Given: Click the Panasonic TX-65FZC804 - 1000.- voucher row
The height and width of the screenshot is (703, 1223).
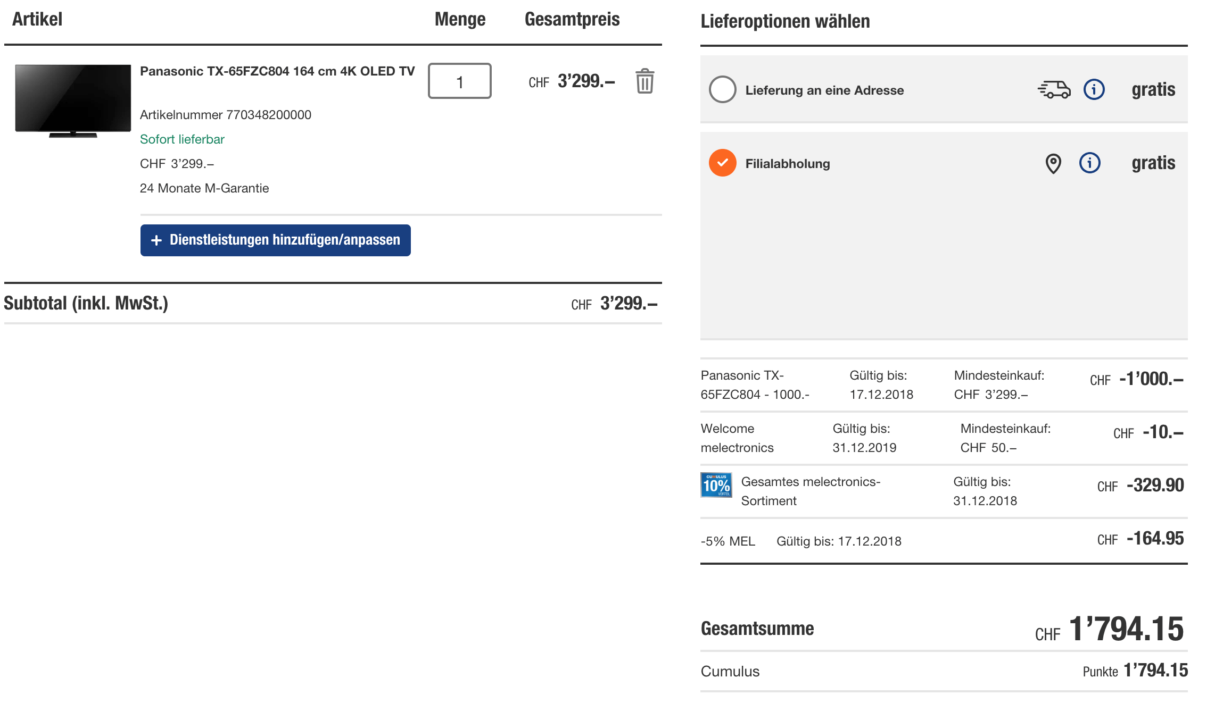Looking at the screenshot, I should (x=755, y=385).
